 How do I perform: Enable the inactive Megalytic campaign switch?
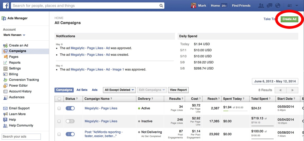pos(70,121)
